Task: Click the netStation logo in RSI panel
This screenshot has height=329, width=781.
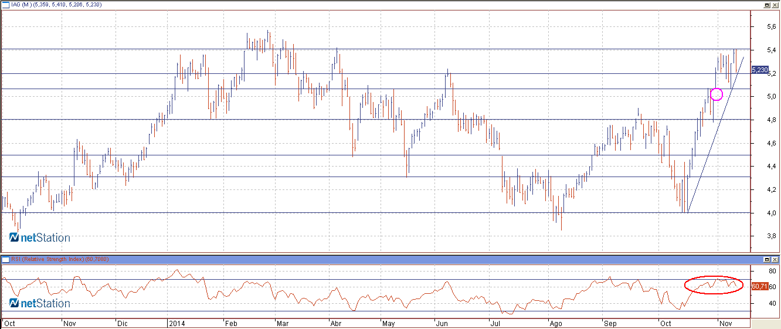Action: click(39, 303)
